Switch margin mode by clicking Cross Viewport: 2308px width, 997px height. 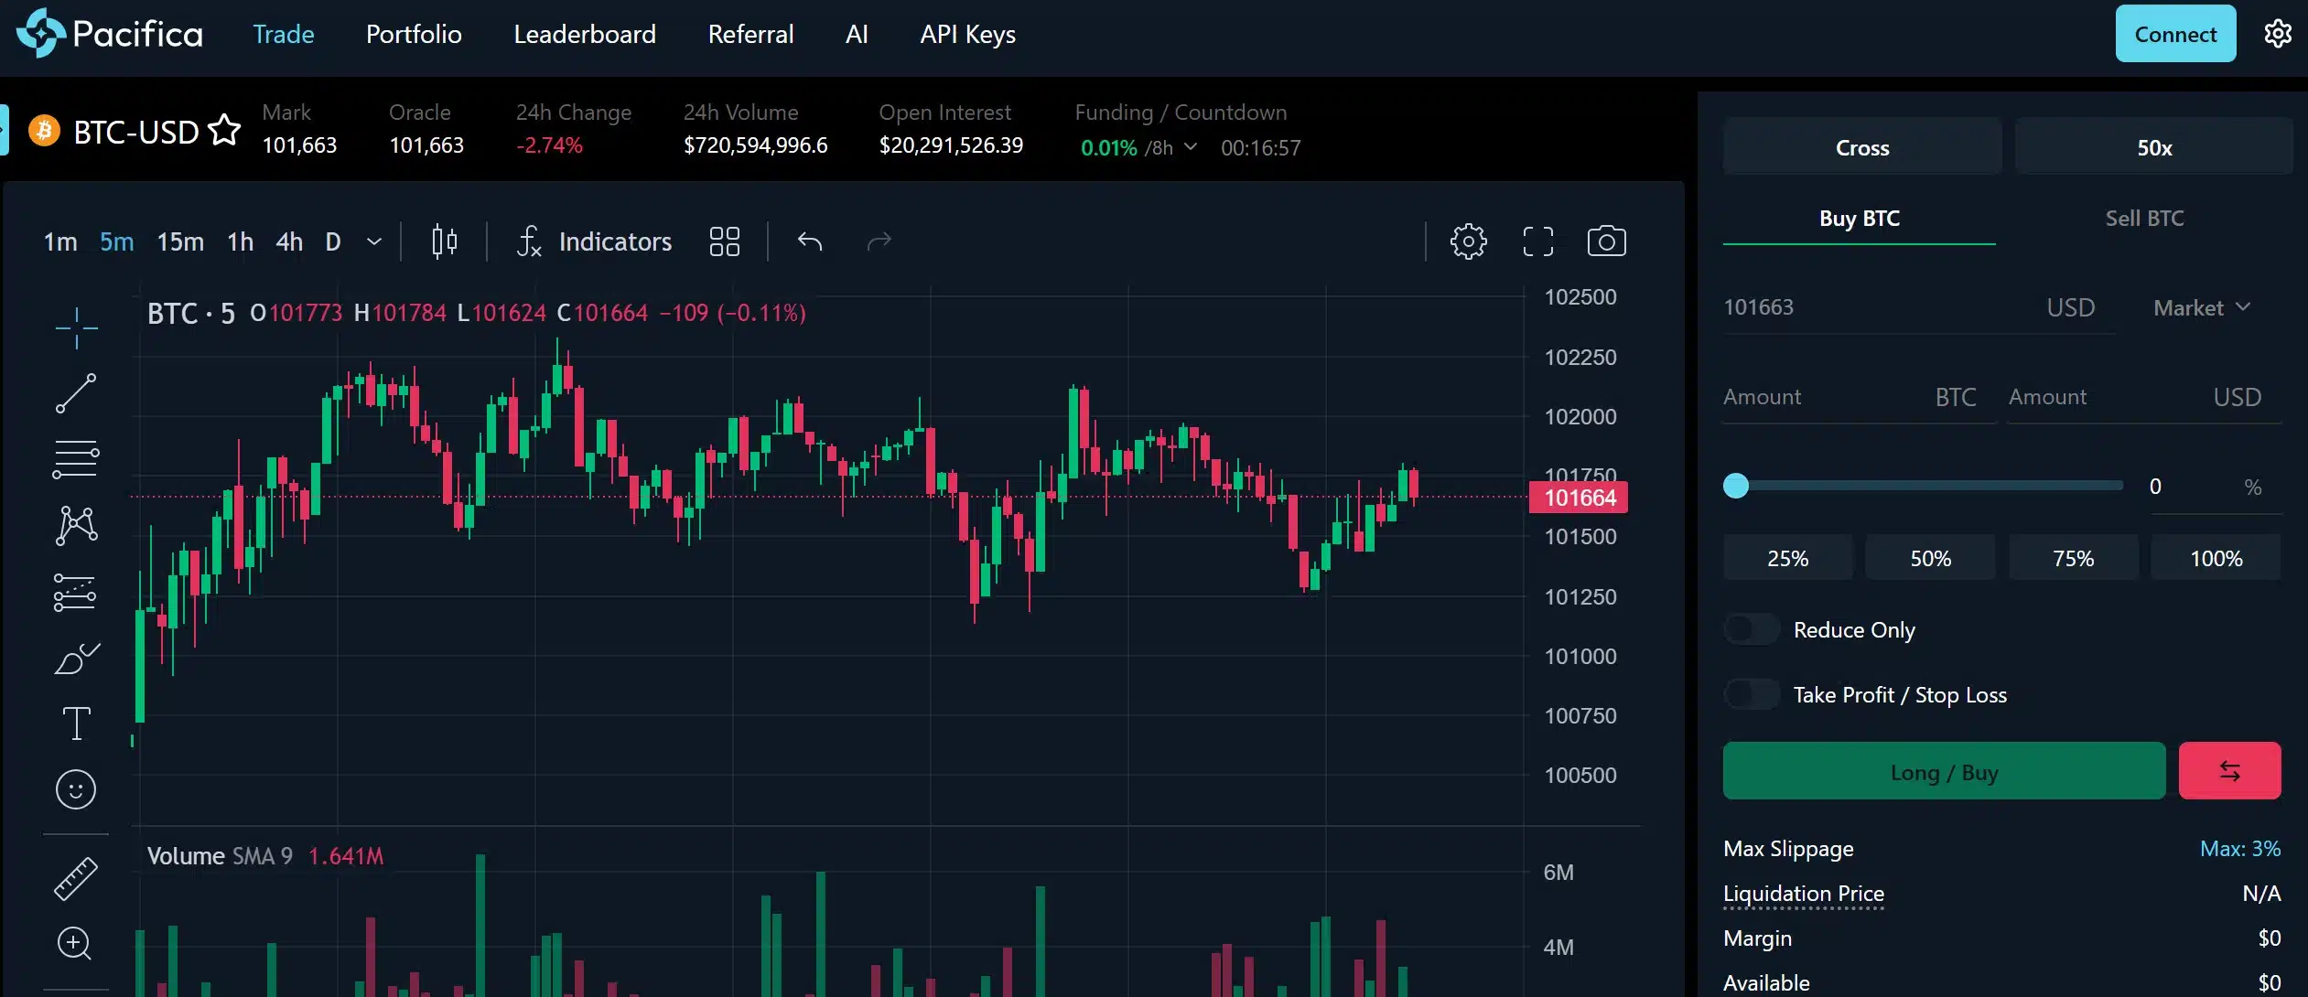(1860, 146)
